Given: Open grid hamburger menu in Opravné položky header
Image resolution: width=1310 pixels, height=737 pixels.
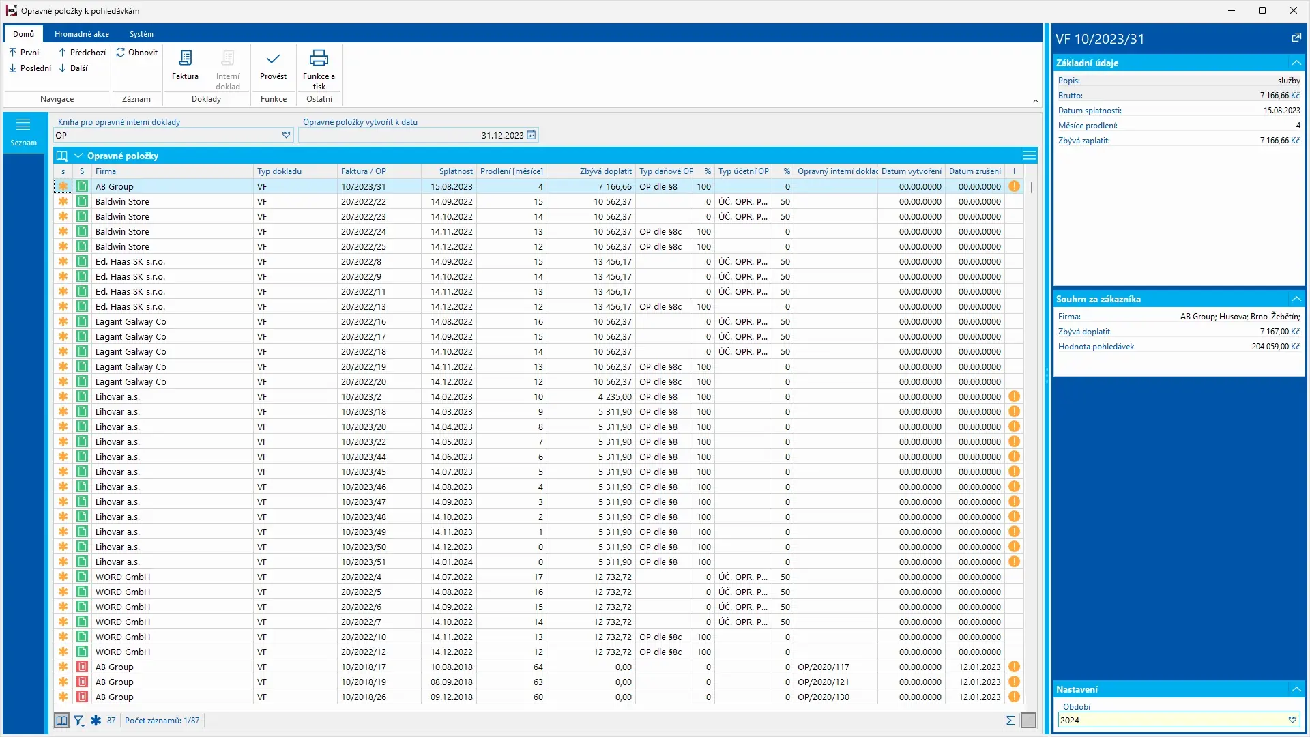Looking at the screenshot, I should [1029, 156].
